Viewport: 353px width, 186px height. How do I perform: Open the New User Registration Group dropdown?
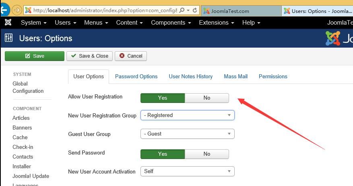(x=187, y=115)
